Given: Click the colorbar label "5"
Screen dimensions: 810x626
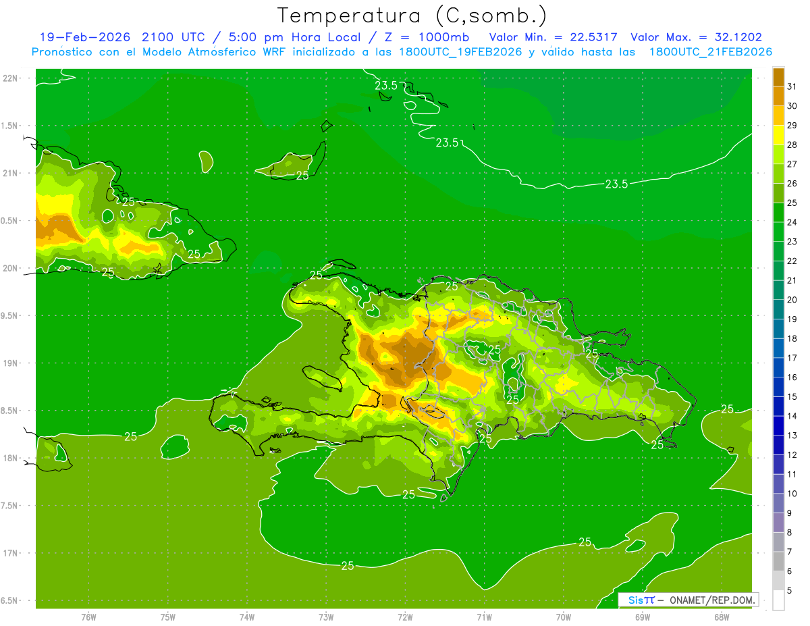Looking at the screenshot, I should (790, 590).
